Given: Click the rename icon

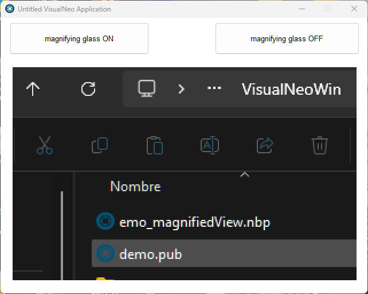Looking at the screenshot, I should 210,145.
